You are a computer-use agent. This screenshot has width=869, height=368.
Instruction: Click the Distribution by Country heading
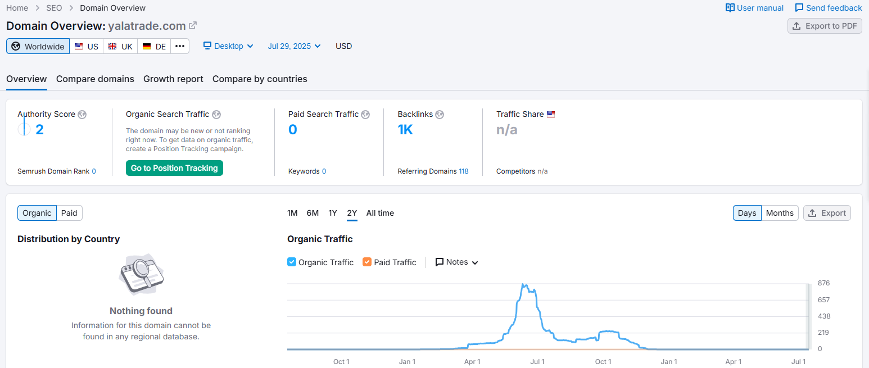point(69,239)
